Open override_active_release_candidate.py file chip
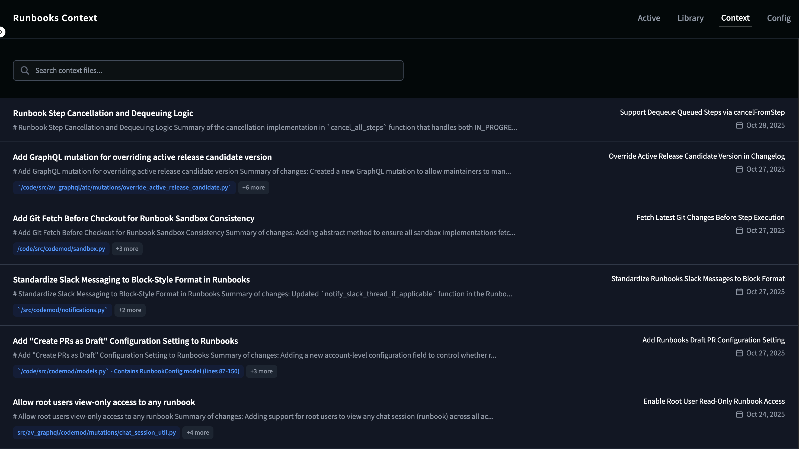 [124, 188]
